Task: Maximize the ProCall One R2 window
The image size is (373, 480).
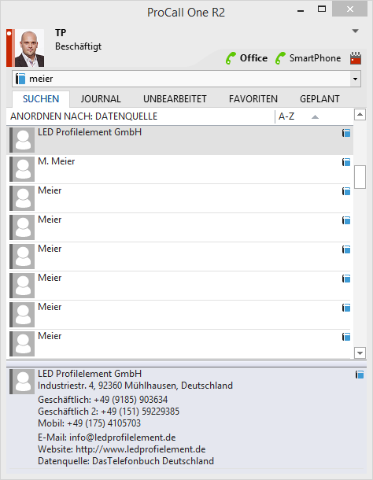Action: (322, 9)
